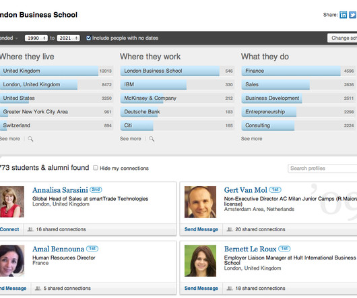Open Gert Van Mol's profile name

click(245, 190)
